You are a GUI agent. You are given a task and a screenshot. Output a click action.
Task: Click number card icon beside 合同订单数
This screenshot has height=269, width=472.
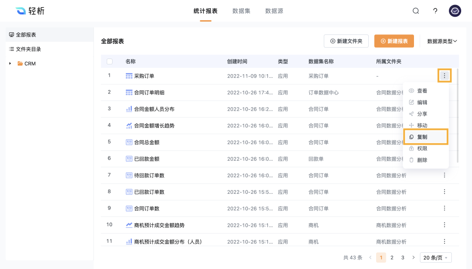[129, 209]
